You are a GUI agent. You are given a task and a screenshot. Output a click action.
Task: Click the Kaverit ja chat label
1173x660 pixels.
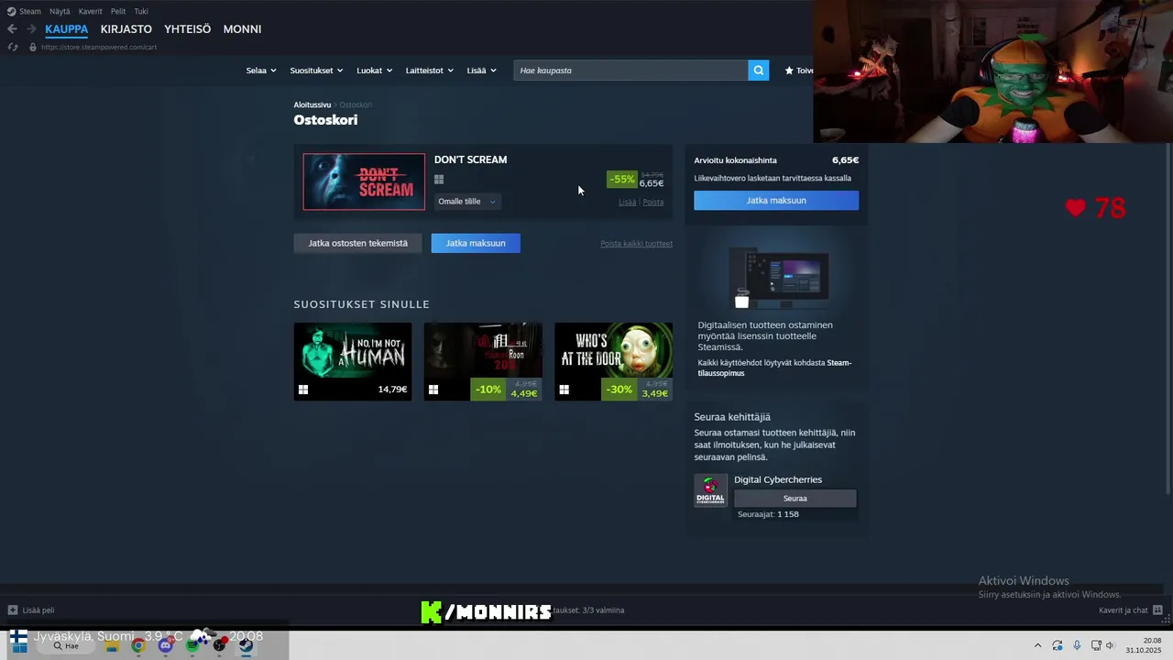1124,610
